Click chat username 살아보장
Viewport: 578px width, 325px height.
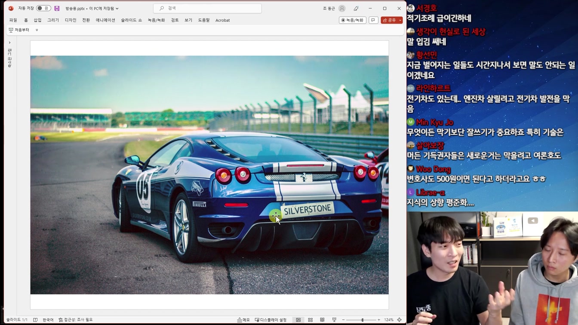430,146
